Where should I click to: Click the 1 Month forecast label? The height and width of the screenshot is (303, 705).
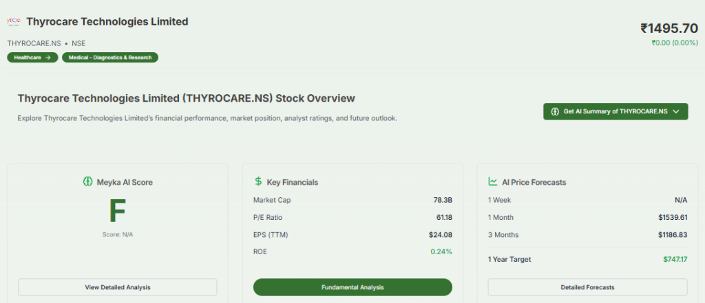pyautogui.click(x=501, y=218)
